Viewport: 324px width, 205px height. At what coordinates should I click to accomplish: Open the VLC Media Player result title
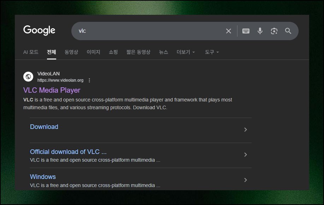click(52, 90)
